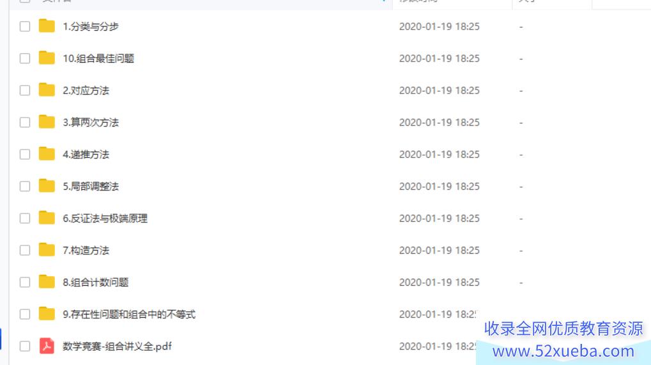Click the modified date of 2.对应方法
This screenshot has width=651, height=365.
[440, 91]
